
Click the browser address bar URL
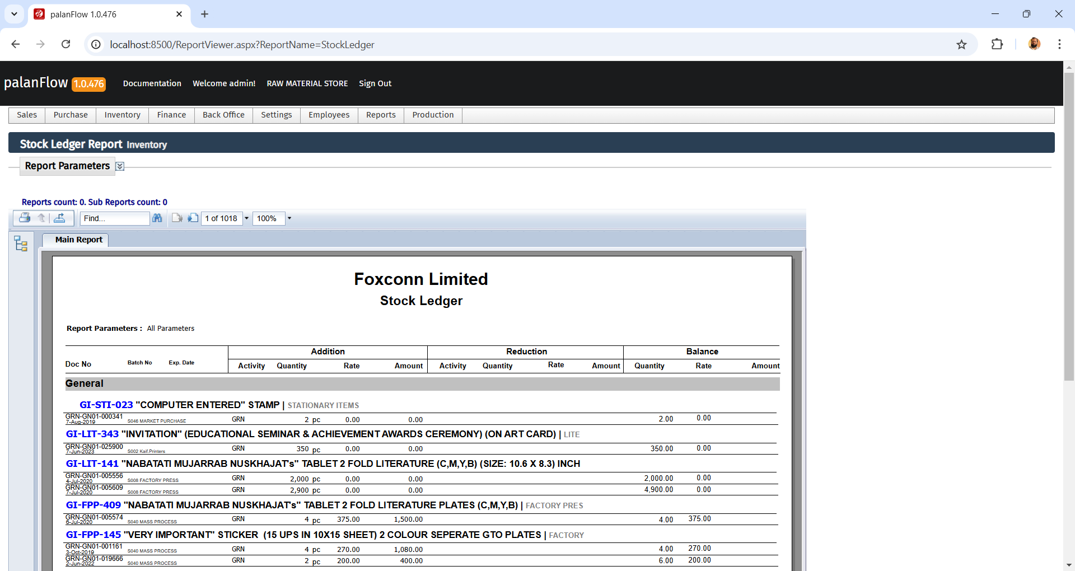(242, 45)
